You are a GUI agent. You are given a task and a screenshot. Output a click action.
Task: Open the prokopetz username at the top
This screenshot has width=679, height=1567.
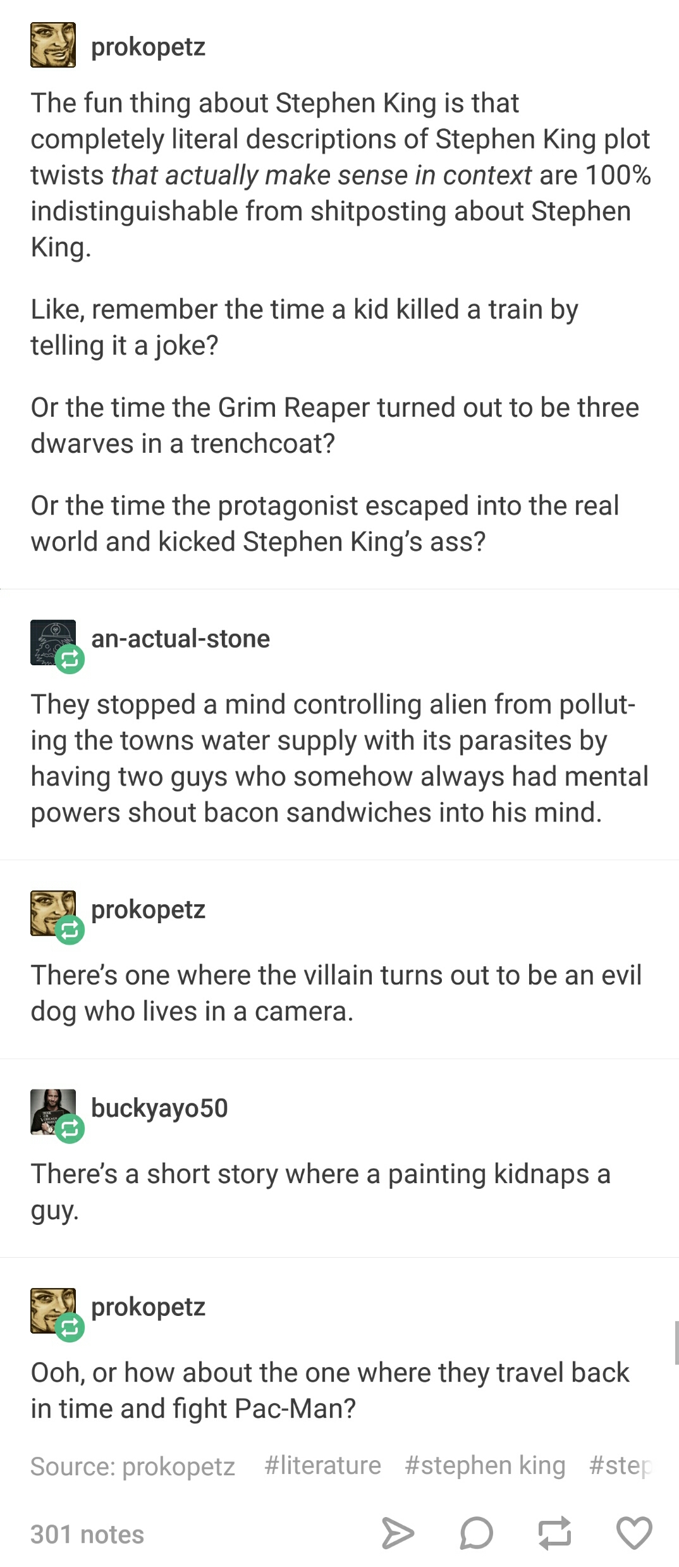[149, 47]
